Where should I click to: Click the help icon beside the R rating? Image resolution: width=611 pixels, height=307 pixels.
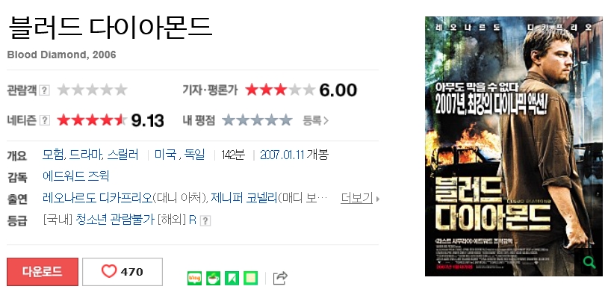pyautogui.click(x=205, y=221)
